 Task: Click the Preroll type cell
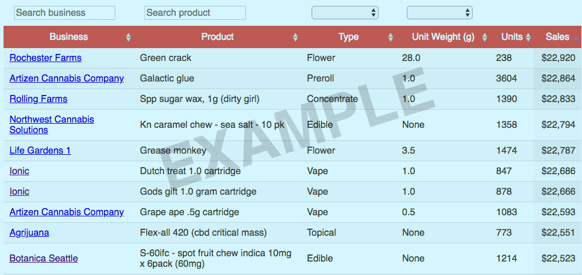[320, 79]
